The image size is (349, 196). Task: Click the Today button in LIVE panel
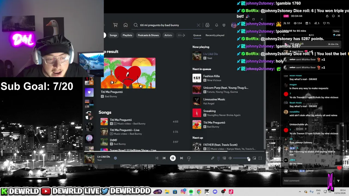pyautogui.click(x=336, y=31)
